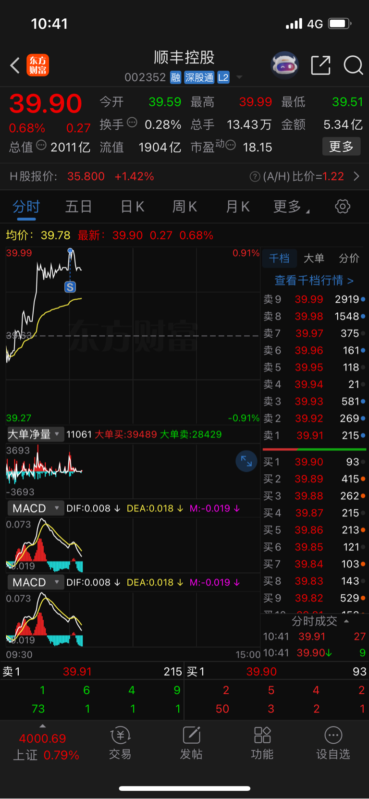
Task: Switch to the 五日 tab
Action: [78, 207]
